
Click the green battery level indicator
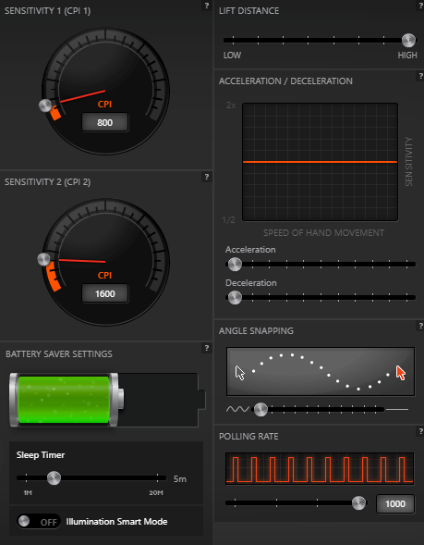coord(64,400)
